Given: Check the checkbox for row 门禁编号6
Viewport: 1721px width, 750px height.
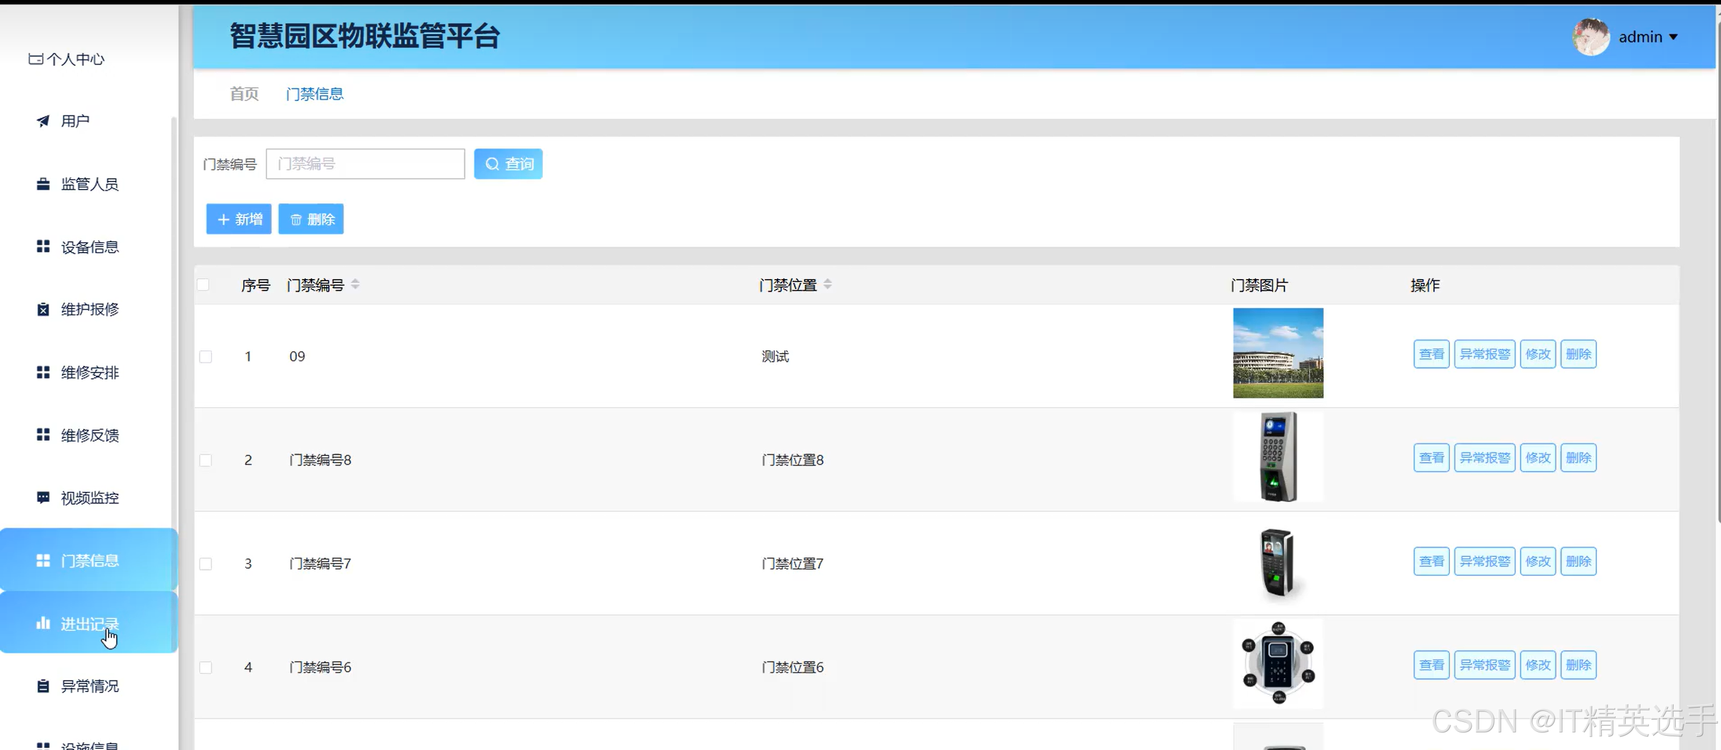Looking at the screenshot, I should click(206, 667).
